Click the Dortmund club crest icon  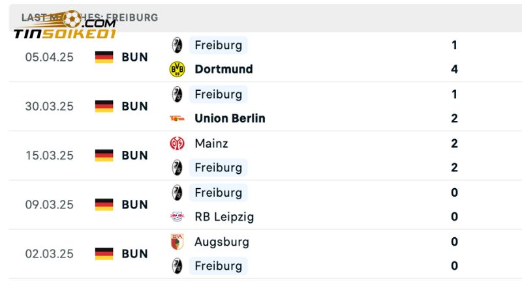tap(177, 69)
